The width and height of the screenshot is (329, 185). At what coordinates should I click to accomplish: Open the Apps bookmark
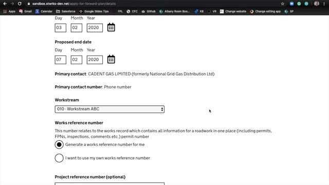pos(9,11)
